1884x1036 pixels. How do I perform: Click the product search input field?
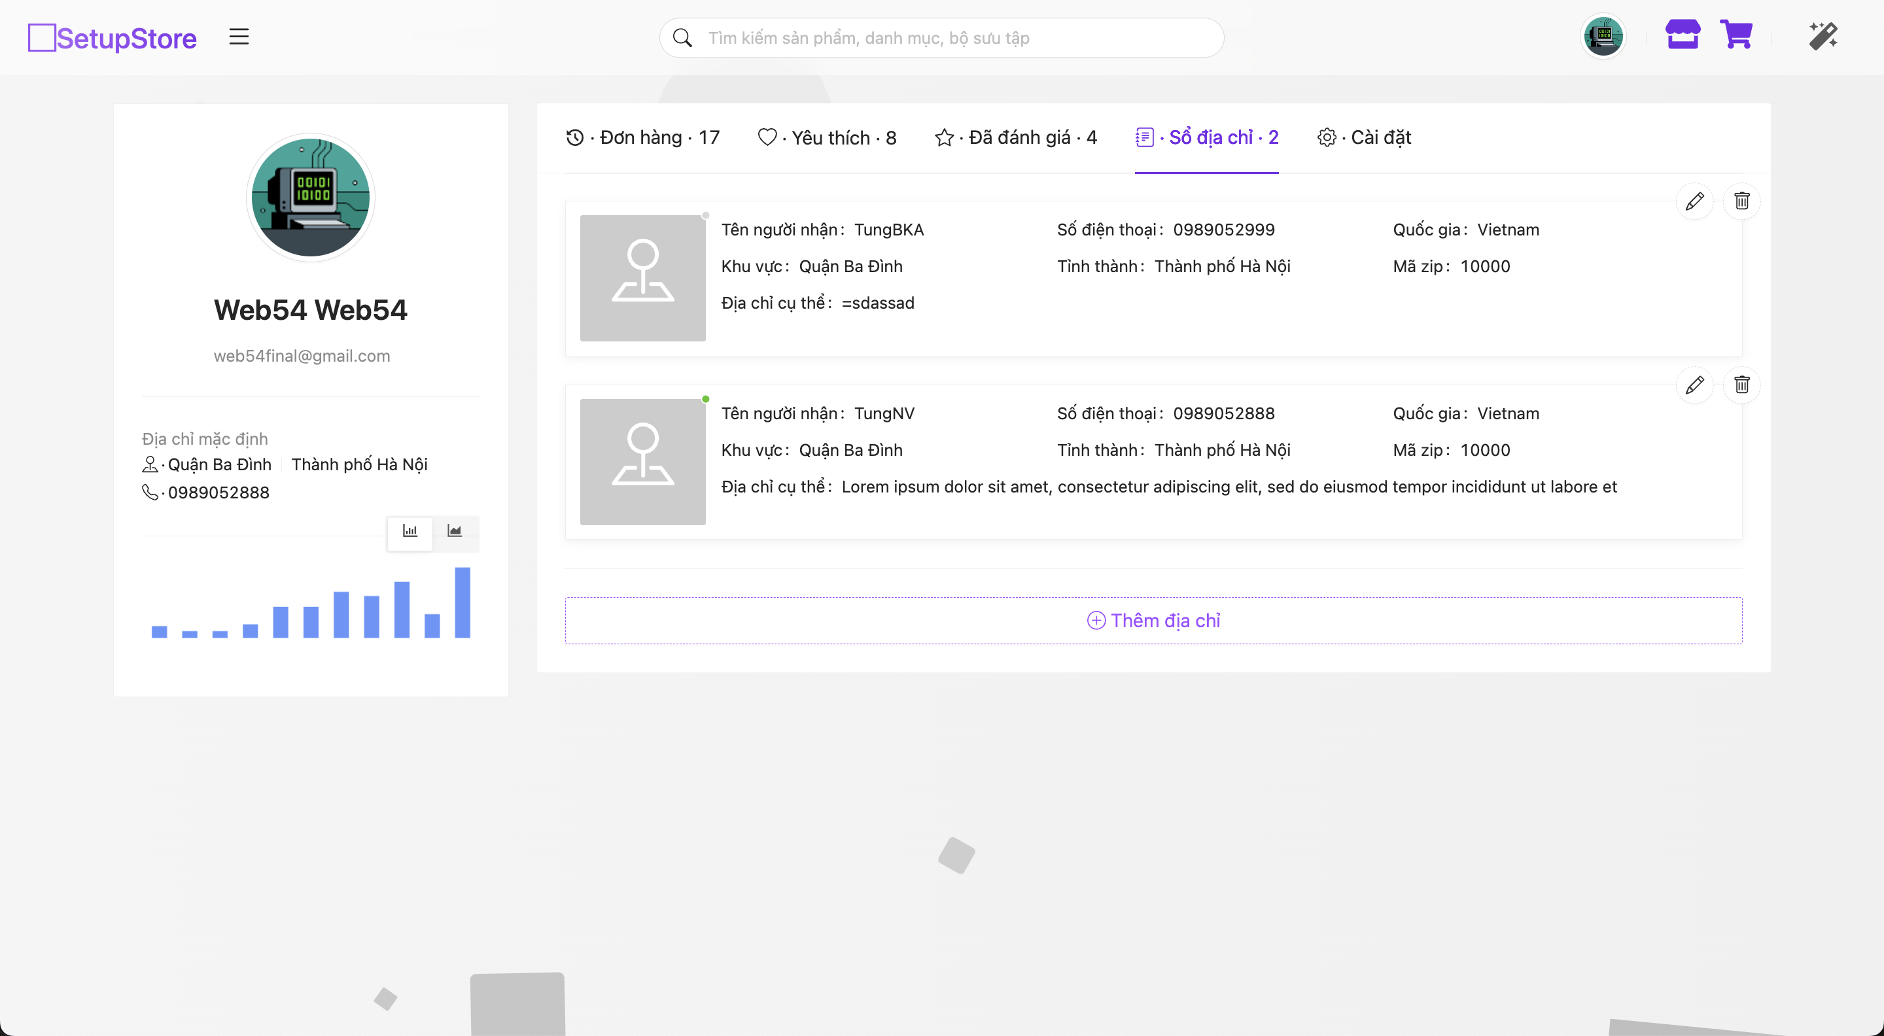[951, 38]
